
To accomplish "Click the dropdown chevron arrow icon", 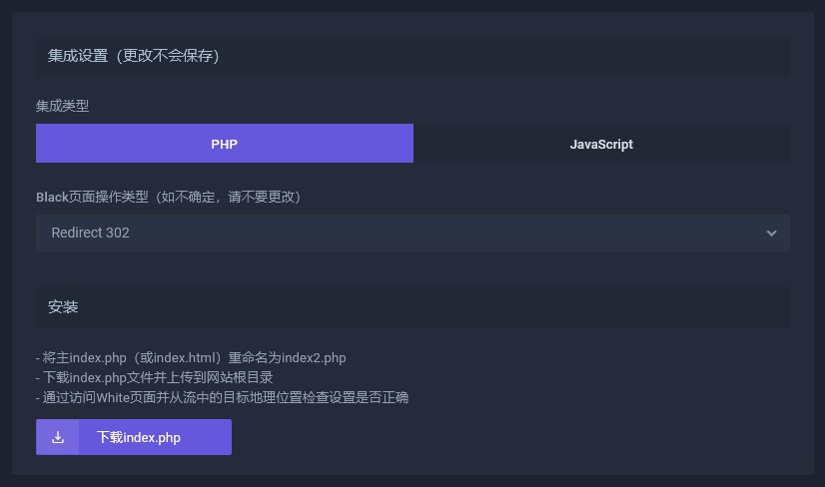I will (x=771, y=234).
